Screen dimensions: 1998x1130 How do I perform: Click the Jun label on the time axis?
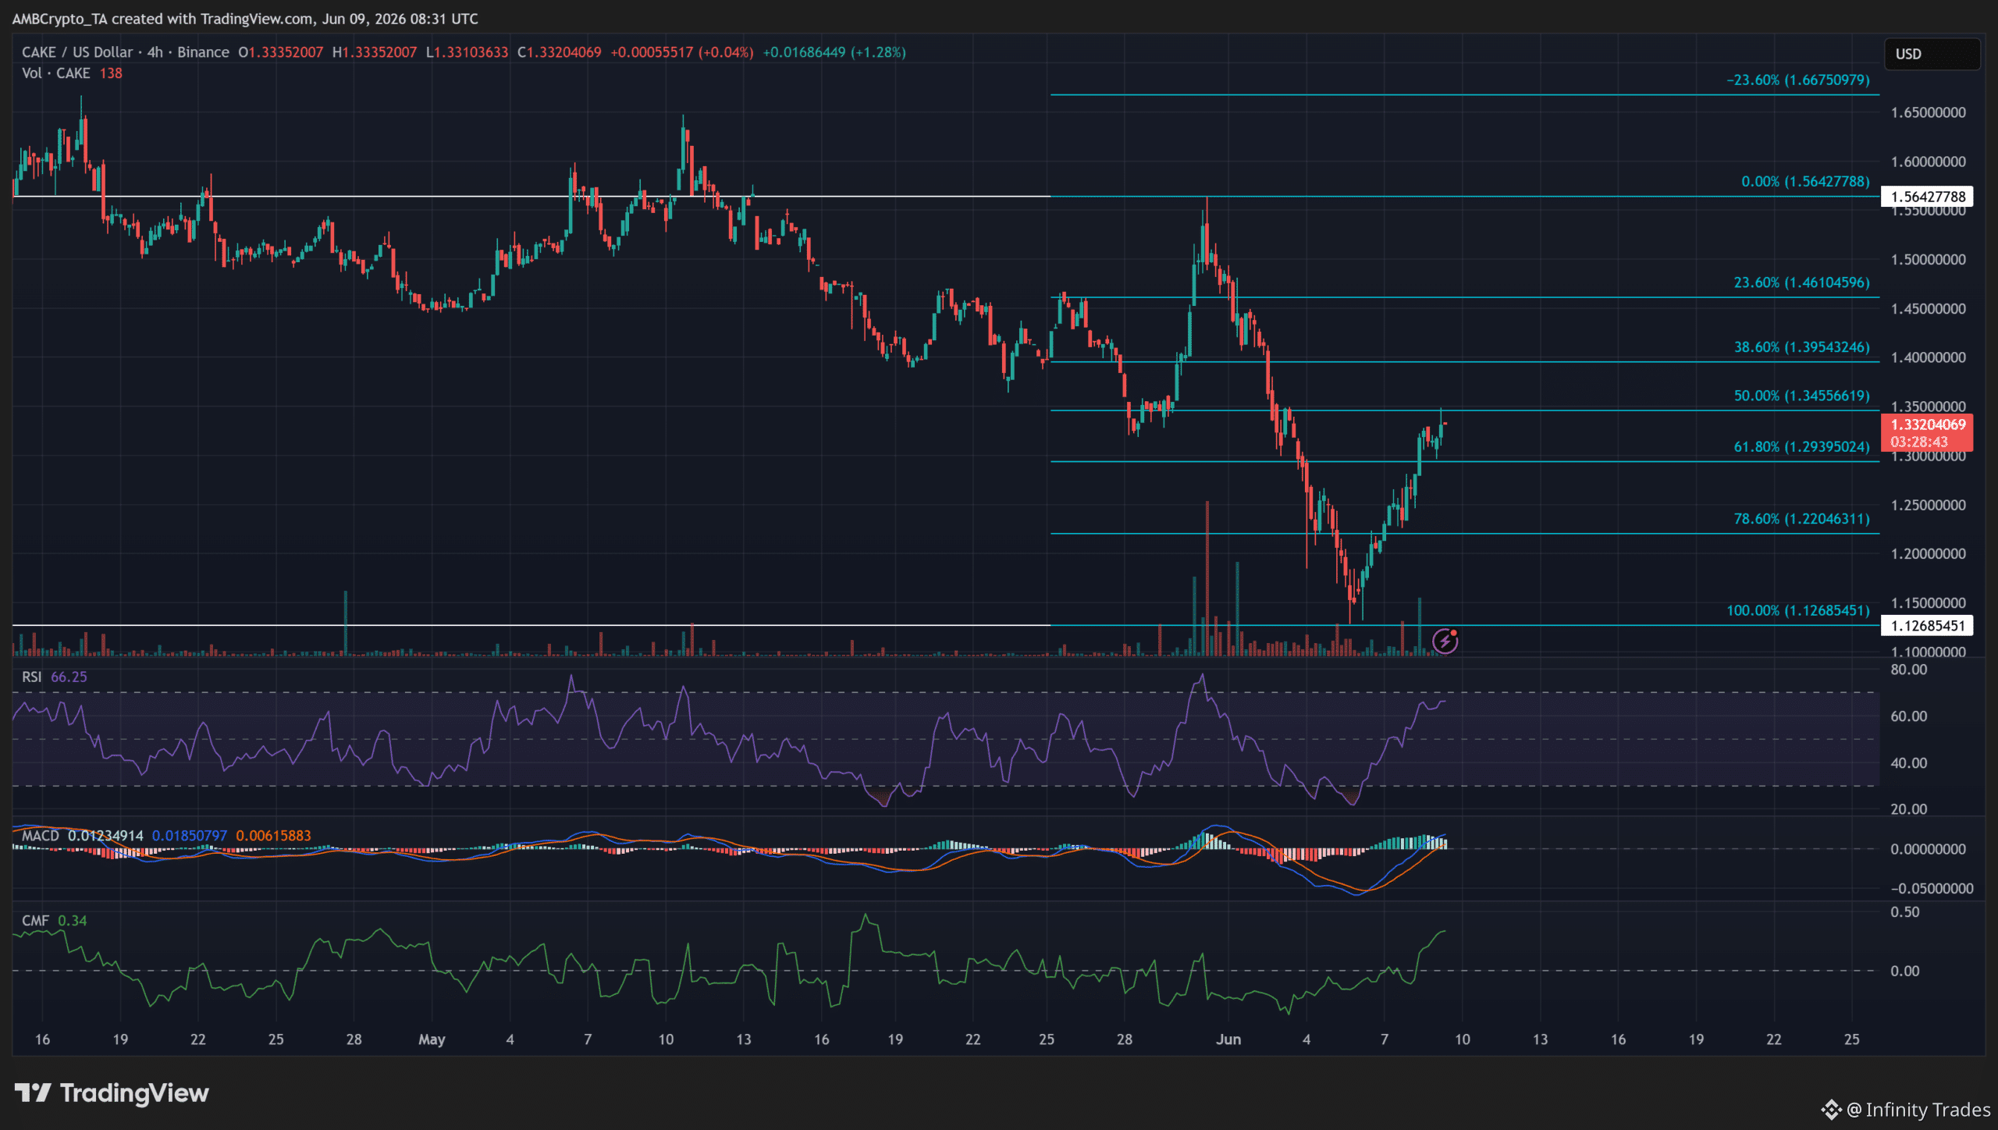[x=1228, y=1039]
